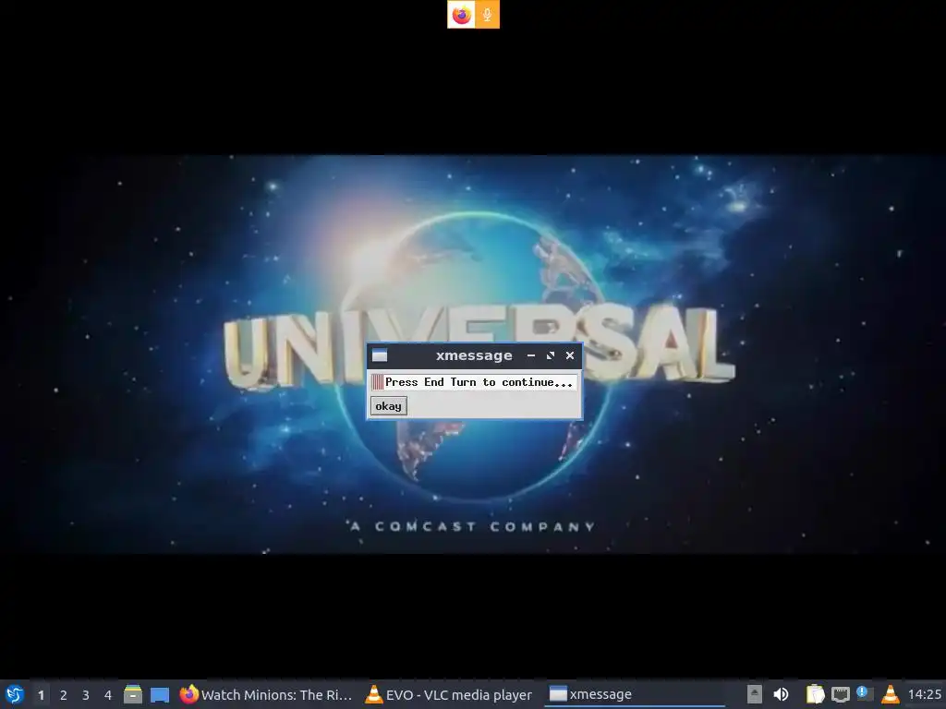
Task: Click the blue show desktop icon
Action: (160, 694)
